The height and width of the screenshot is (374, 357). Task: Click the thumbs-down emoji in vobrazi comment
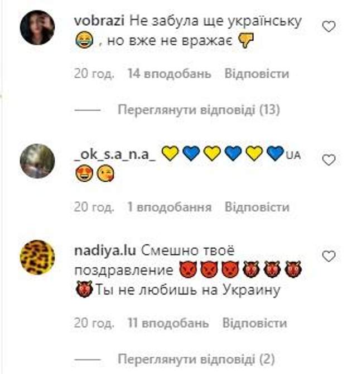coord(246,41)
